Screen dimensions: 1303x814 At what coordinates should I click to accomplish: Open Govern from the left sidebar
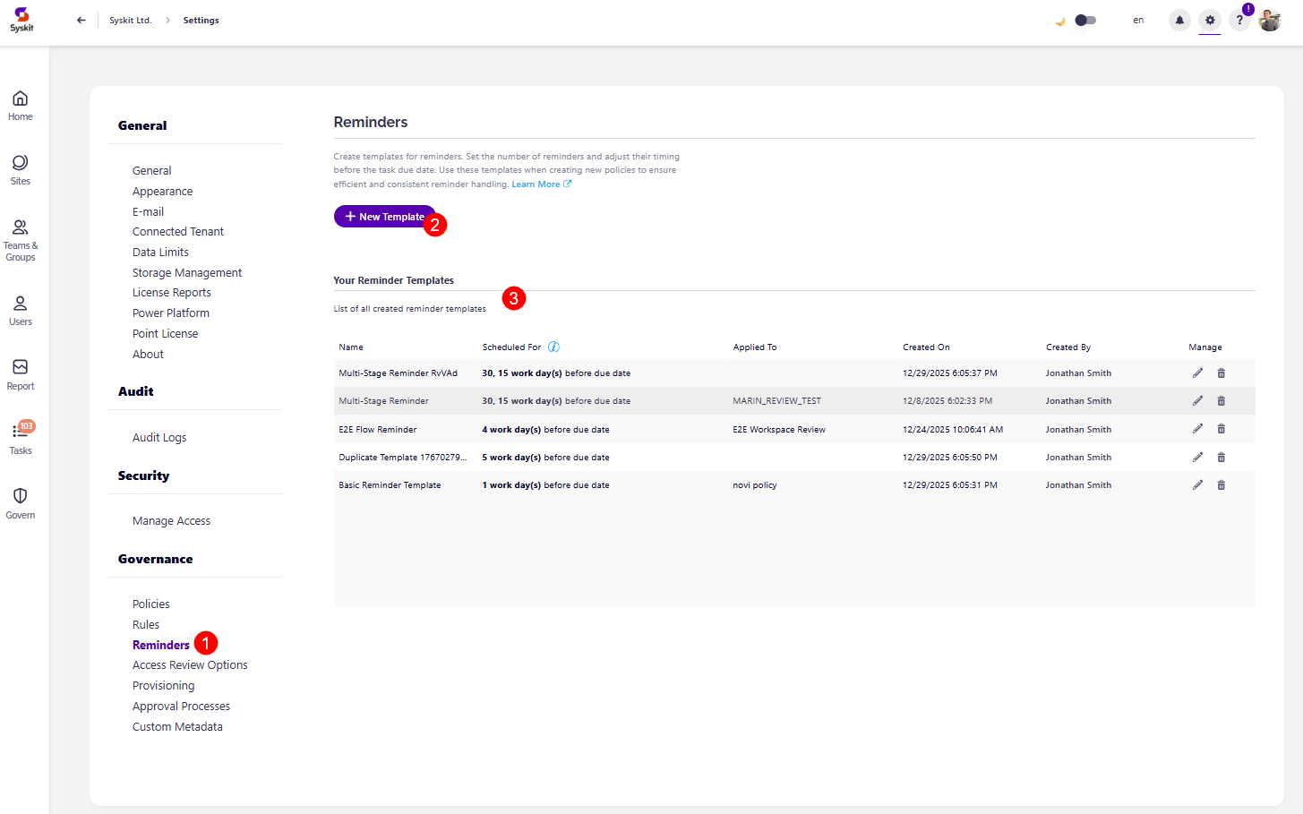(21, 503)
